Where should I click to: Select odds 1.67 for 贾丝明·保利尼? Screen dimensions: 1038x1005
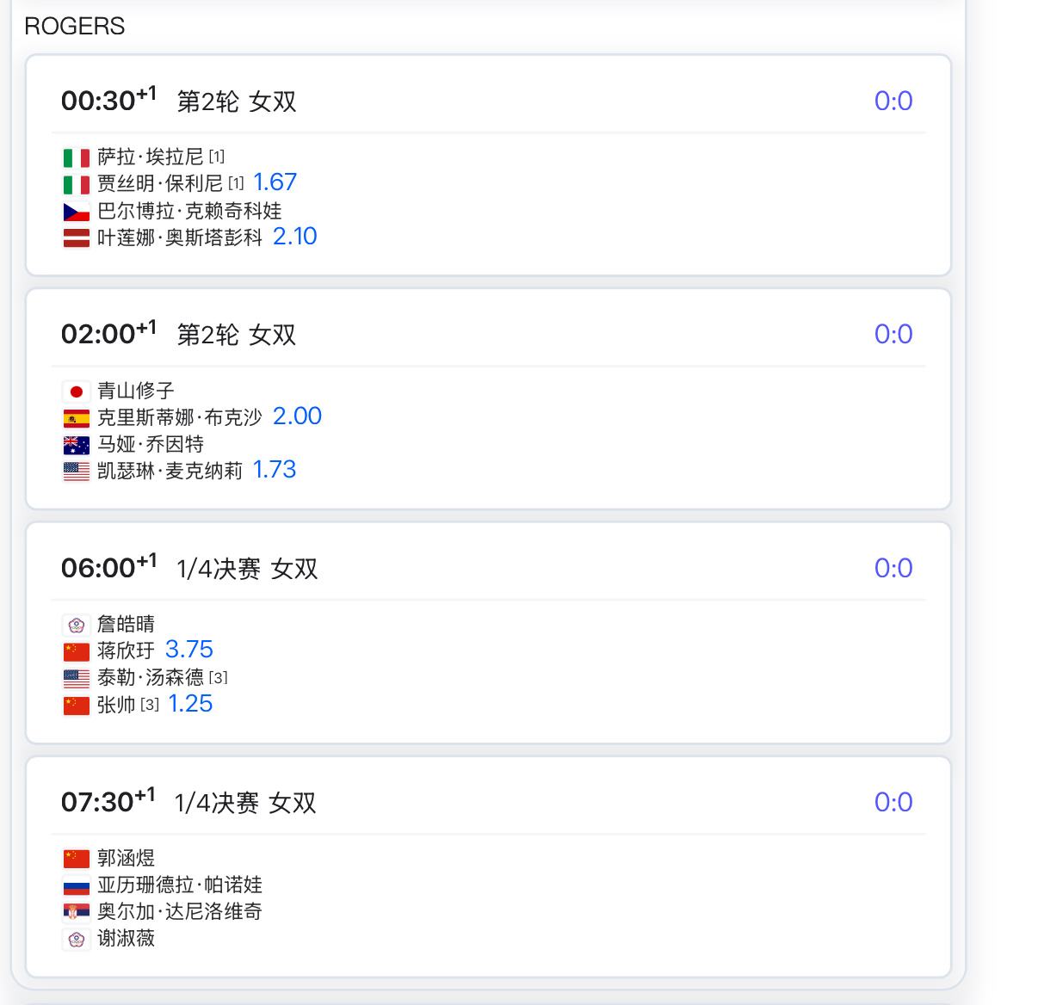coord(275,182)
